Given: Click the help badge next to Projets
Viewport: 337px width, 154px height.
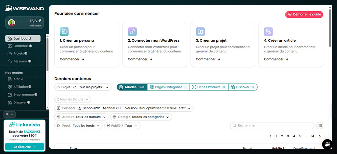Looking at the screenshot, I should [x=26, y=54].
